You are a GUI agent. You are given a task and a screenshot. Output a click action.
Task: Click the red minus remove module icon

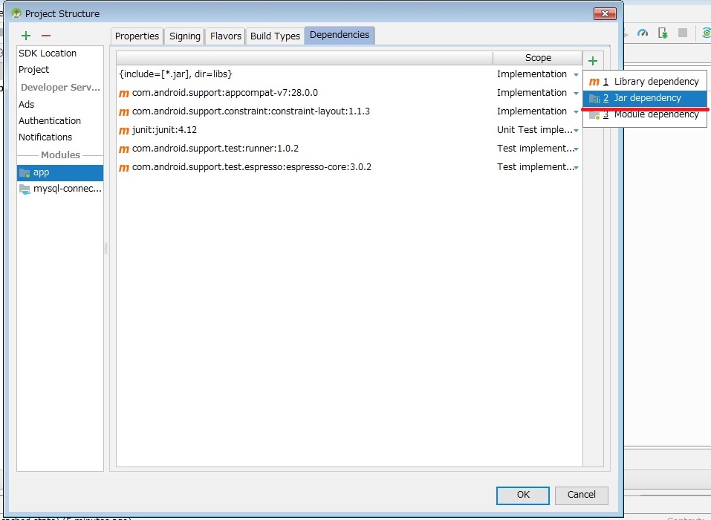click(x=46, y=36)
